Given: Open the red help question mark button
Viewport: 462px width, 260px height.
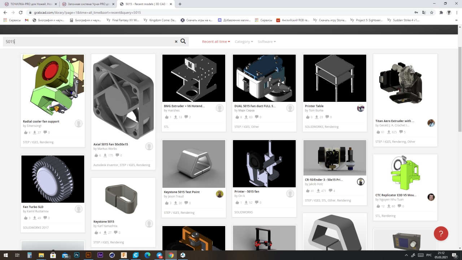Looking at the screenshot, I should [441, 233].
